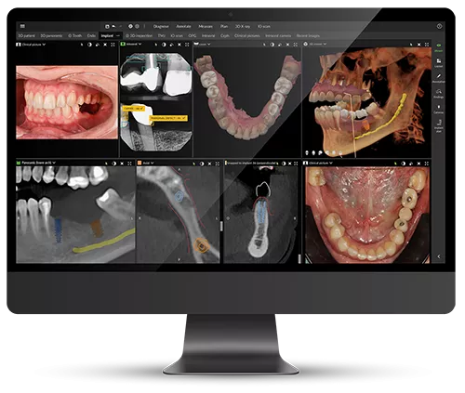Screen dimensions: 465x393
Task: Open the Implant plan sidebar tool
Action: tap(439, 125)
